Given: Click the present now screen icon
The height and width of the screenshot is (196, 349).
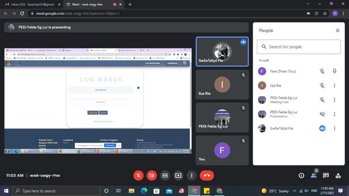Looking at the screenshot, I should click(x=178, y=175).
